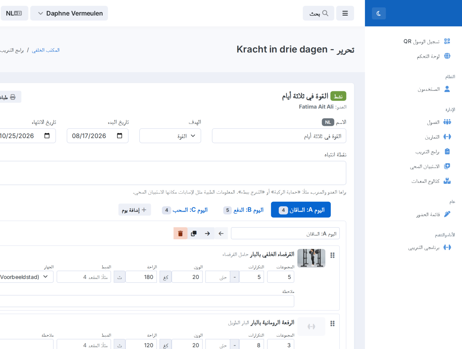The image size is (462, 349).
Task: Delete the day with trash icon
Action: coord(180,233)
